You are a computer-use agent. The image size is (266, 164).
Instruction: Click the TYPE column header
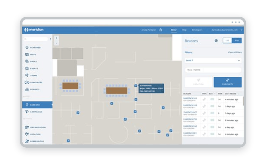[x=204, y=94]
